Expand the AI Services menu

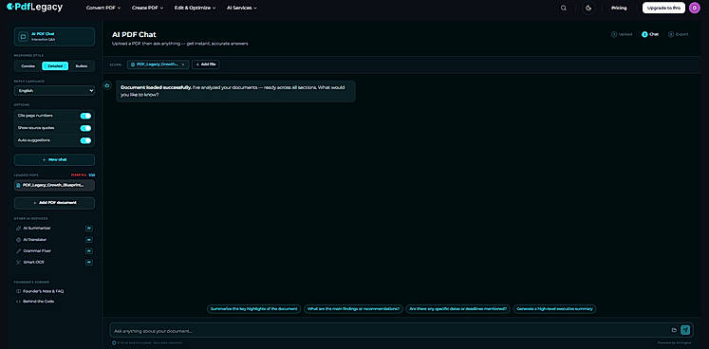coord(241,8)
